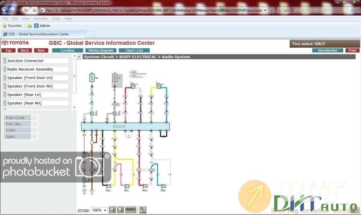Stop loading with the red X icon

pyautogui.click(x=34, y=10)
